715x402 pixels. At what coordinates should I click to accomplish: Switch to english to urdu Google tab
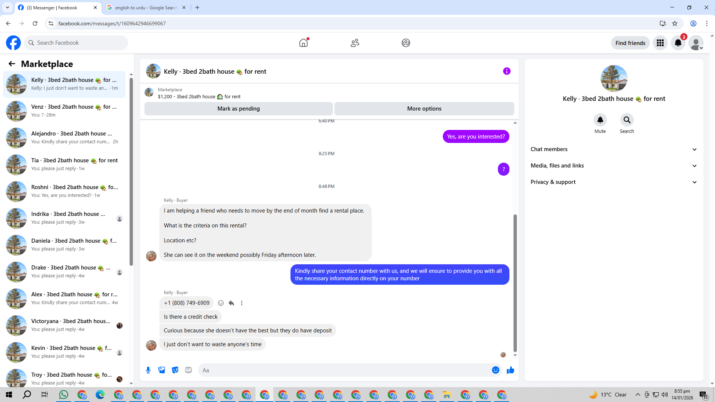[146, 7]
